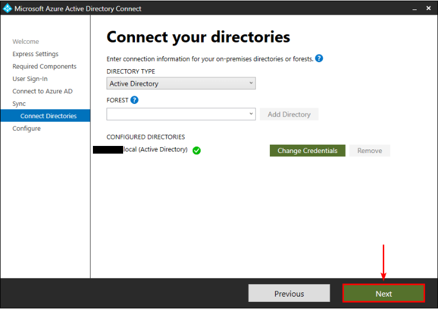This screenshot has height=309, width=438.
Task: Select Express Settings in the sidebar
Action: click(36, 54)
